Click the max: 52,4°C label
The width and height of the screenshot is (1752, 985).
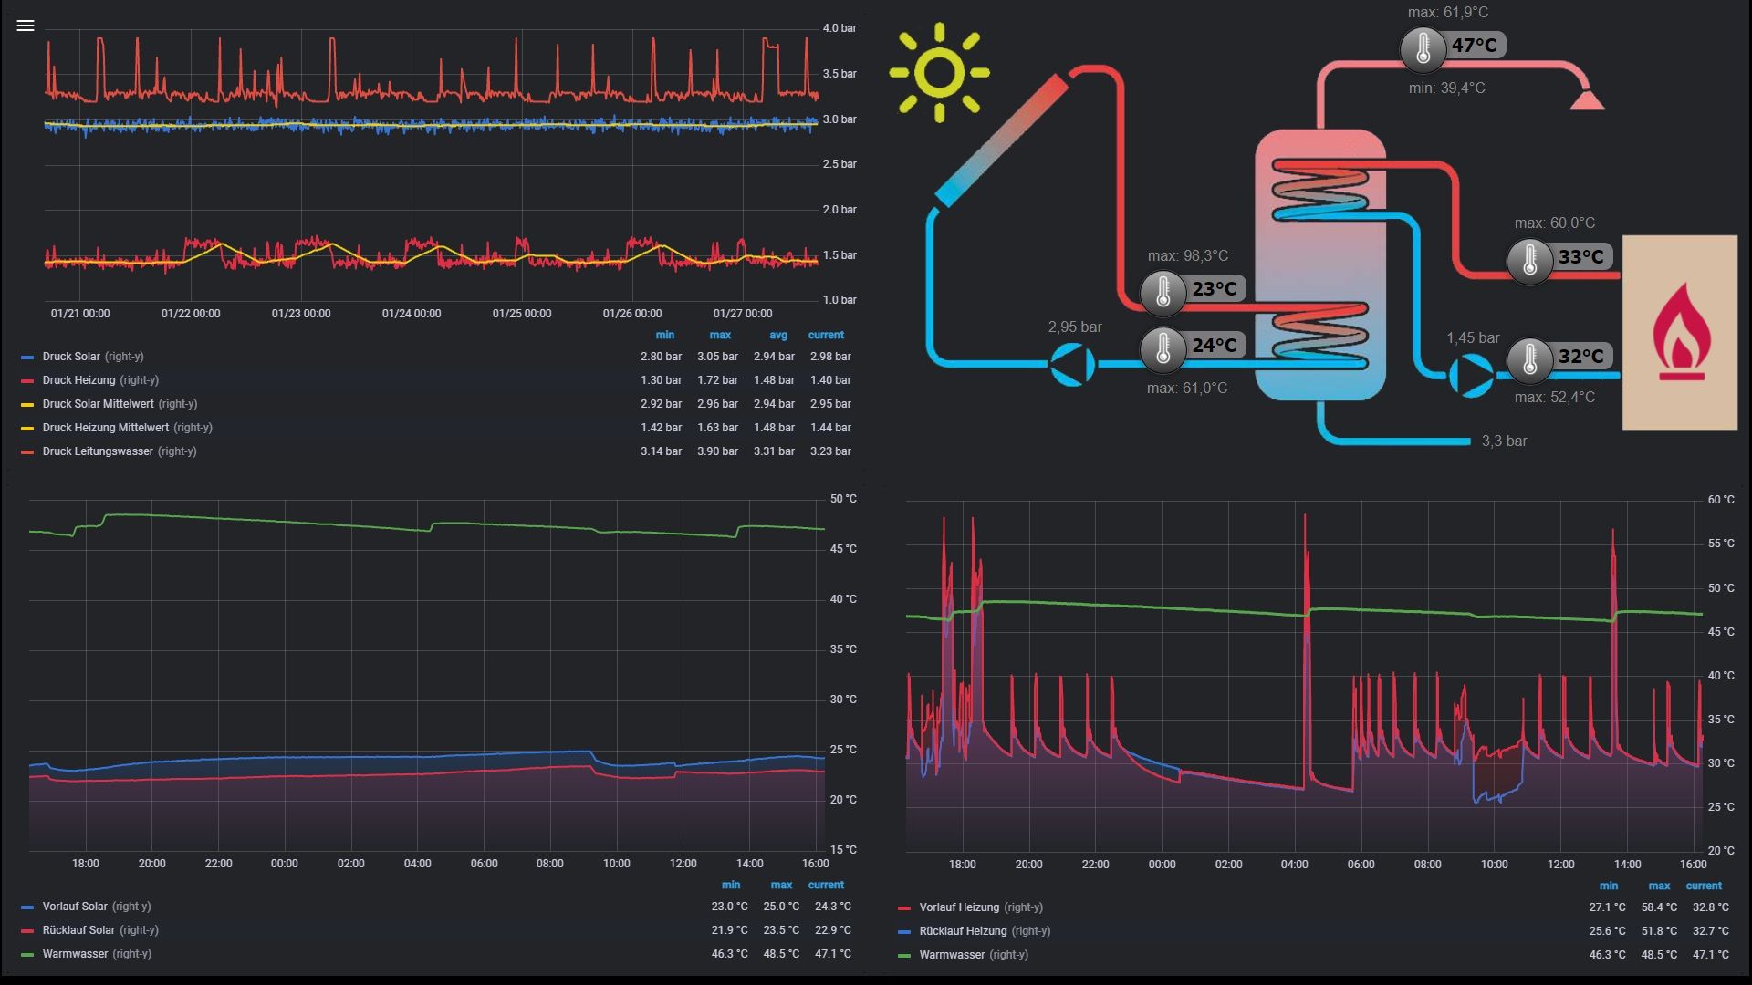(x=1555, y=397)
